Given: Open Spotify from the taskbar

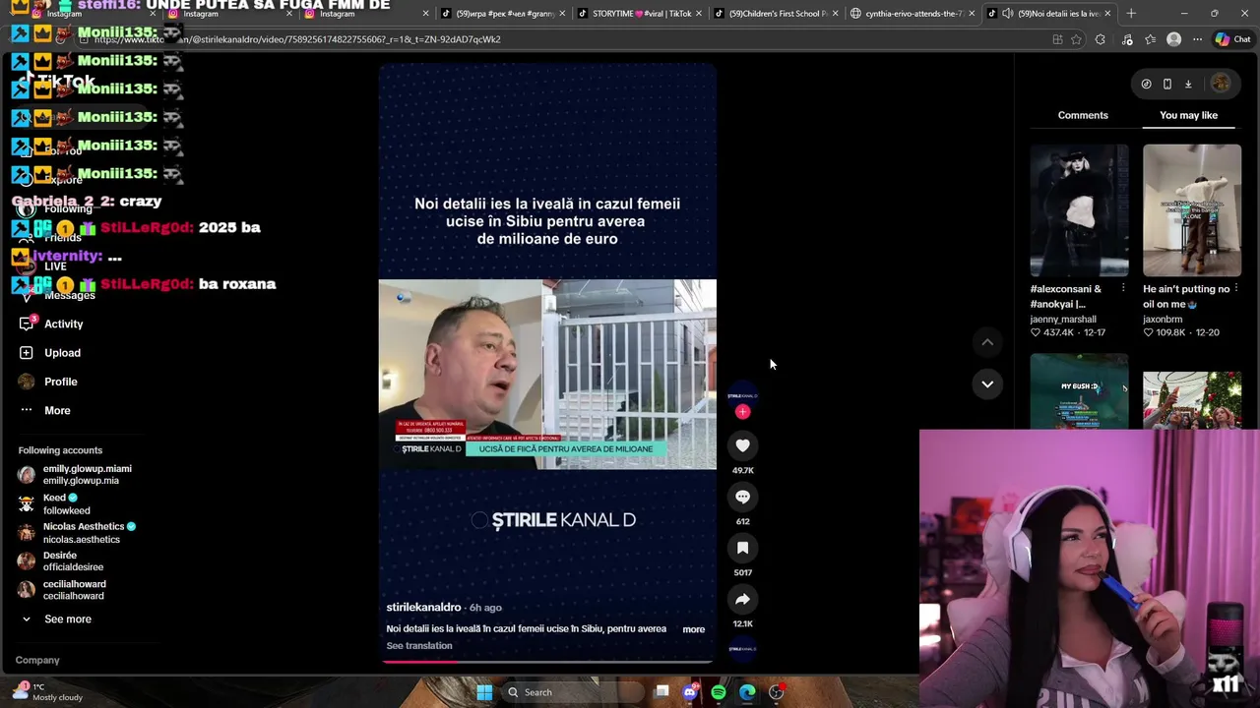Looking at the screenshot, I should click(719, 692).
